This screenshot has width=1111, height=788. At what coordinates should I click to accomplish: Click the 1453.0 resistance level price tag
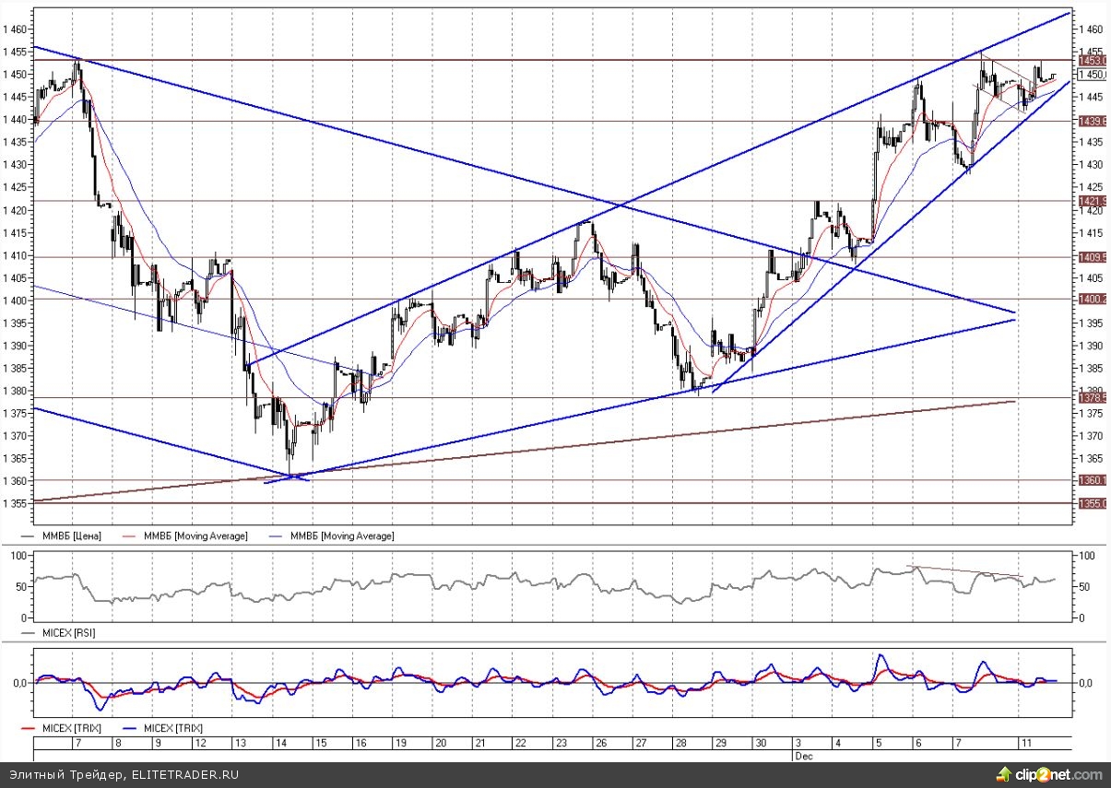click(1092, 61)
